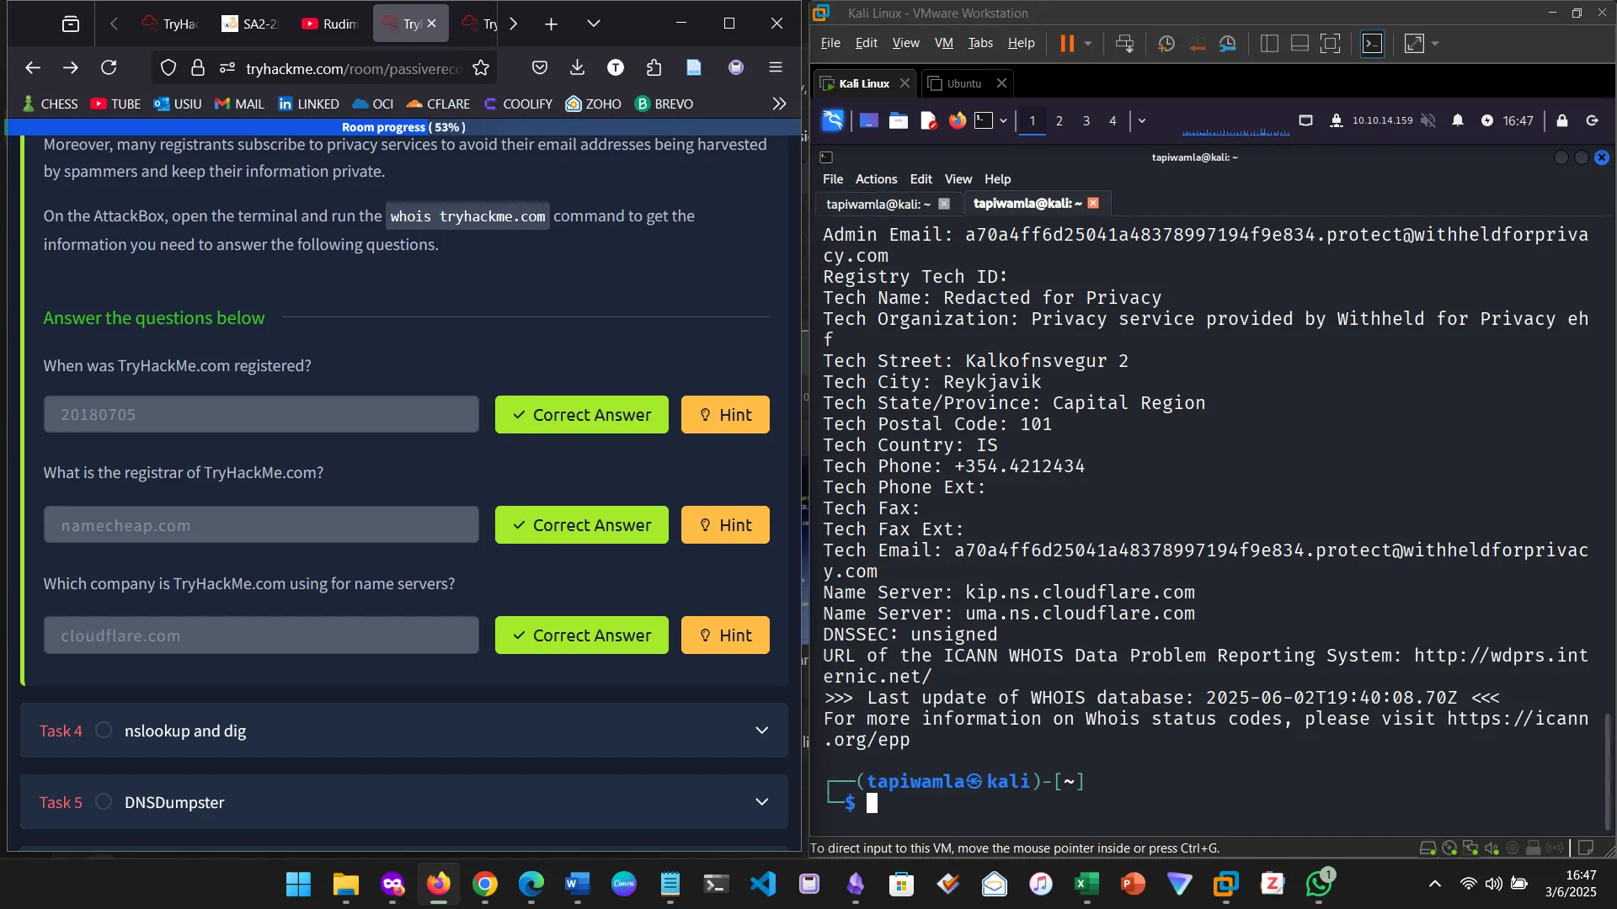1617x909 pixels.
Task: Toggle the Task 5 DNSDumpster completion circle
Action: (104, 802)
